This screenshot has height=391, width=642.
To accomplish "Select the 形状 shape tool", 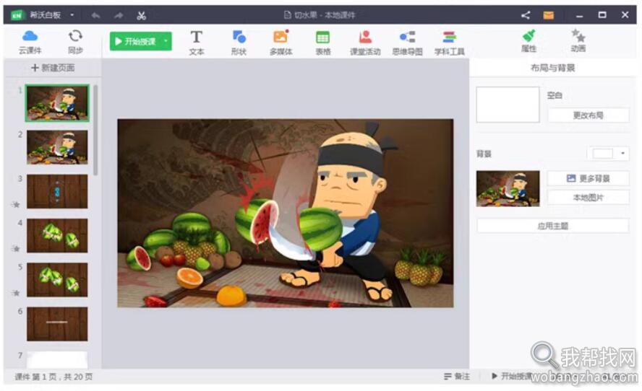I will click(239, 43).
